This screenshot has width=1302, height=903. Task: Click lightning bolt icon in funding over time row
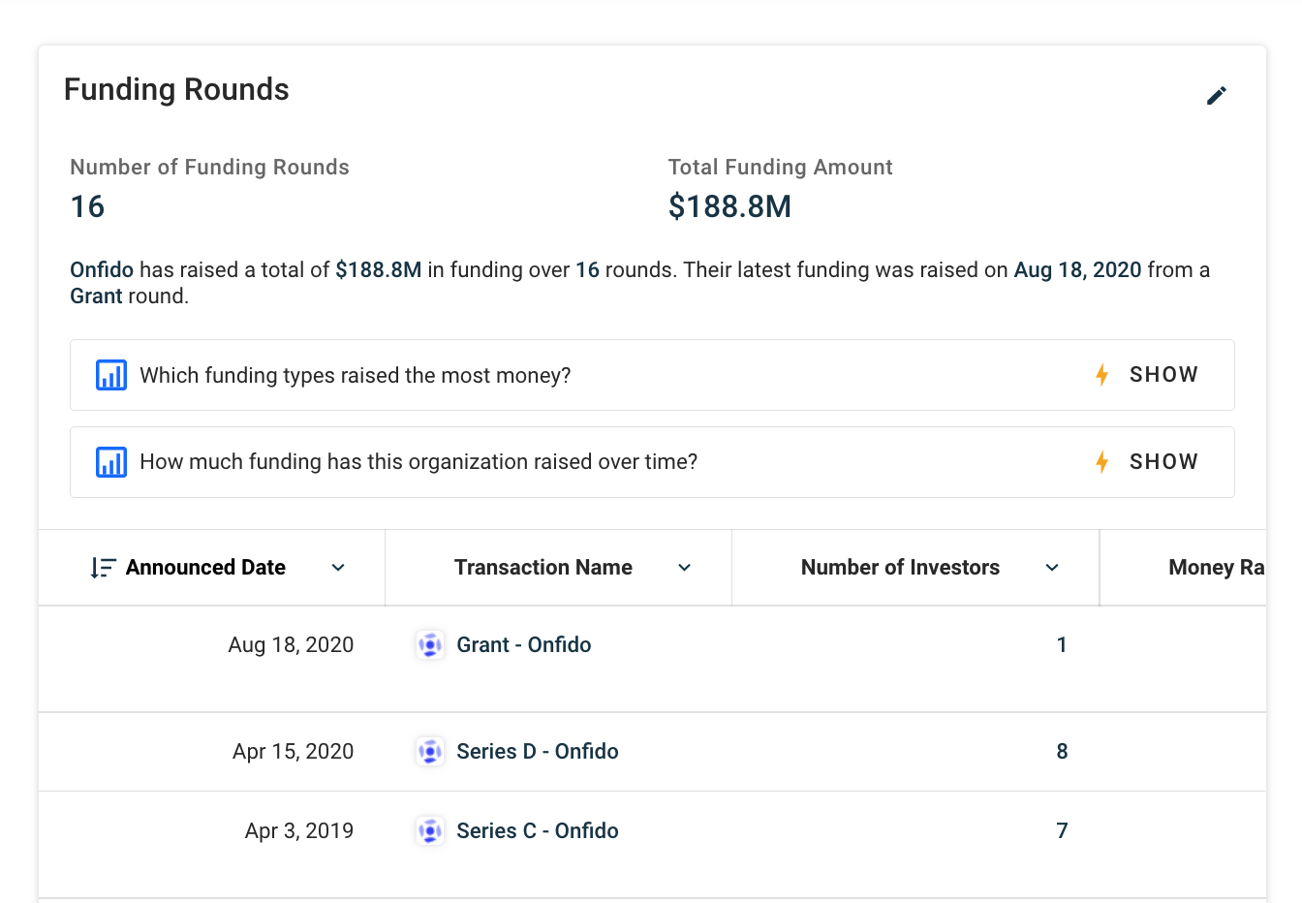point(1101,462)
